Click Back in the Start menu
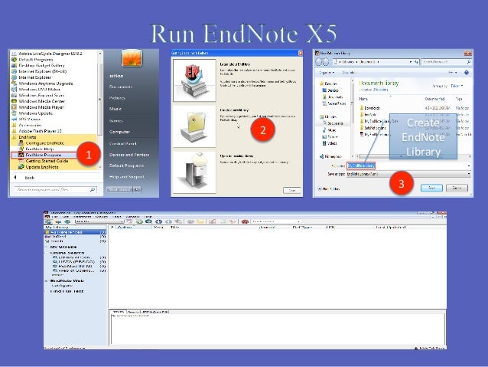This screenshot has width=488, height=367. [25, 178]
